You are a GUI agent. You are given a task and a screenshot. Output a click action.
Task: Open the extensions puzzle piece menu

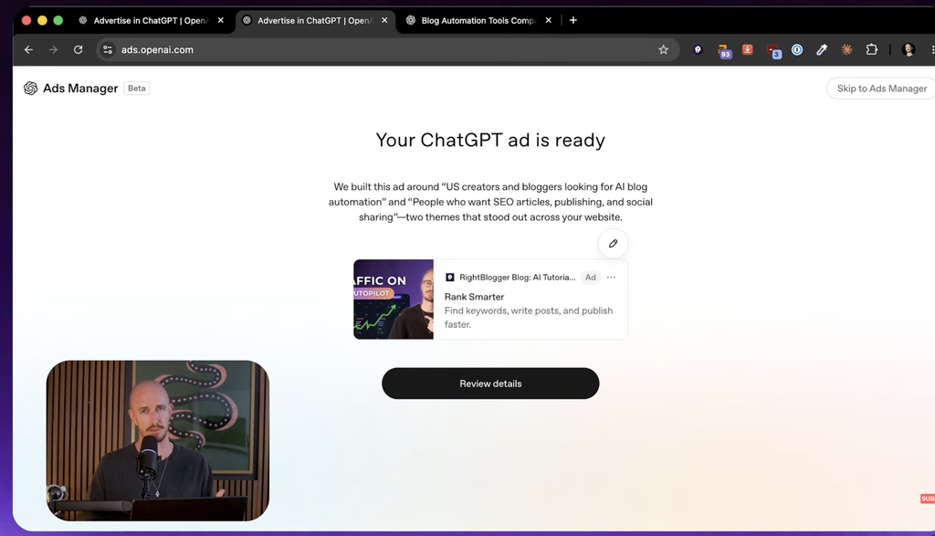872,50
